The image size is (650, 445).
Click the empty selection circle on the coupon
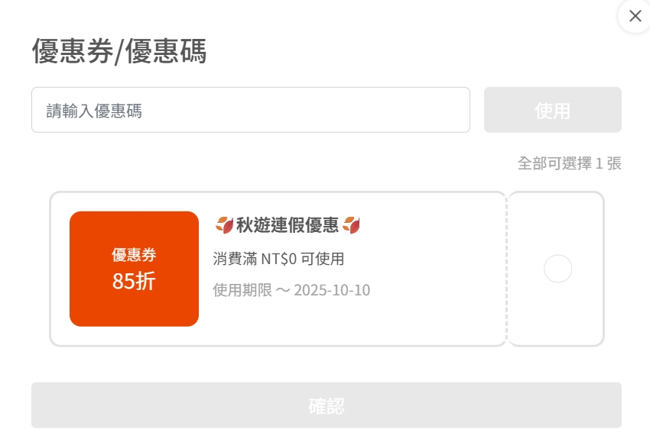(558, 269)
